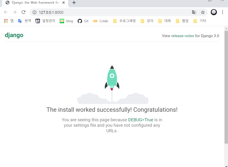This screenshot has width=228, height=167.
Task: Bookmark this page with the star icon
Action: [202, 13]
